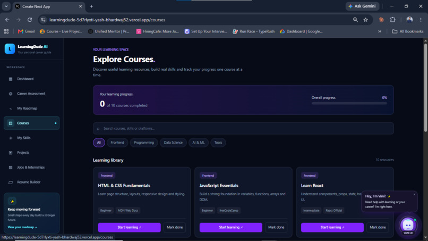This screenshot has width=428, height=241.
Task: Click the Overall progress bar
Action: [349, 103]
